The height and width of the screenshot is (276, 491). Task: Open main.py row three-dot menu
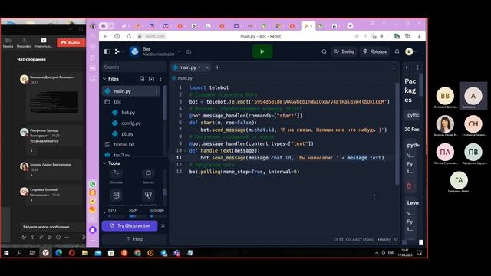(x=157, y=91)
